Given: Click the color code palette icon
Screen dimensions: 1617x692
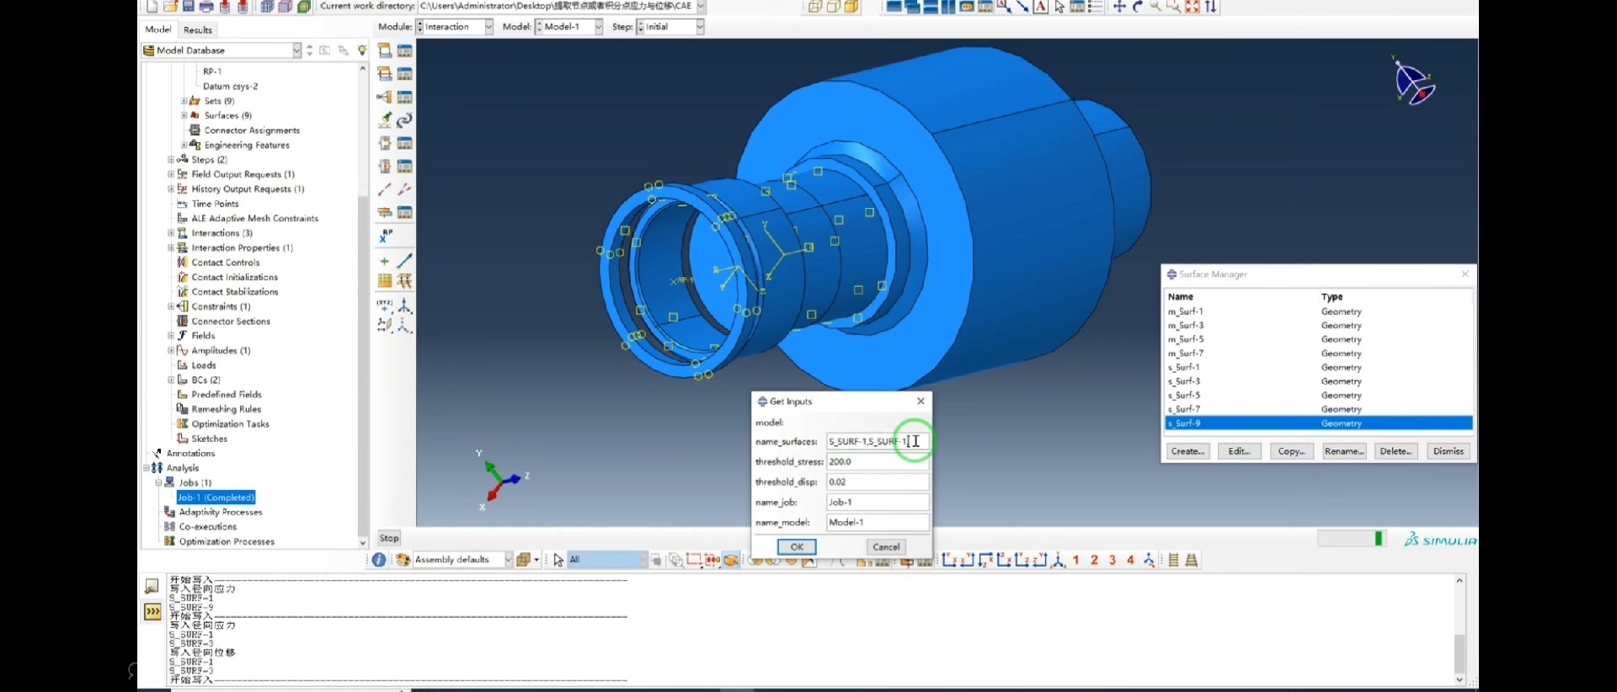Looking at the screenshot, I should [x=403, y=560].
